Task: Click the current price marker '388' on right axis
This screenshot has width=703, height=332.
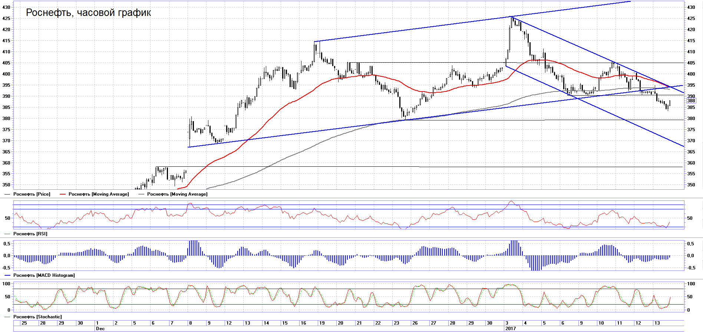Action: pos(691,101)
